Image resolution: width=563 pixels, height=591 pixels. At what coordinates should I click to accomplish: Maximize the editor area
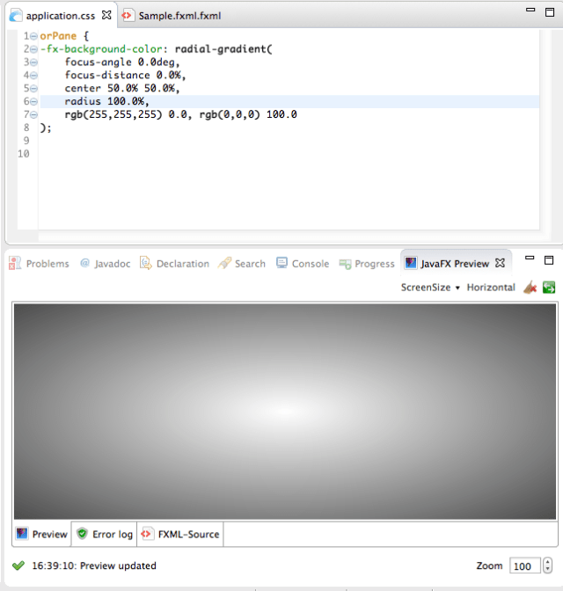pos(549,11)
